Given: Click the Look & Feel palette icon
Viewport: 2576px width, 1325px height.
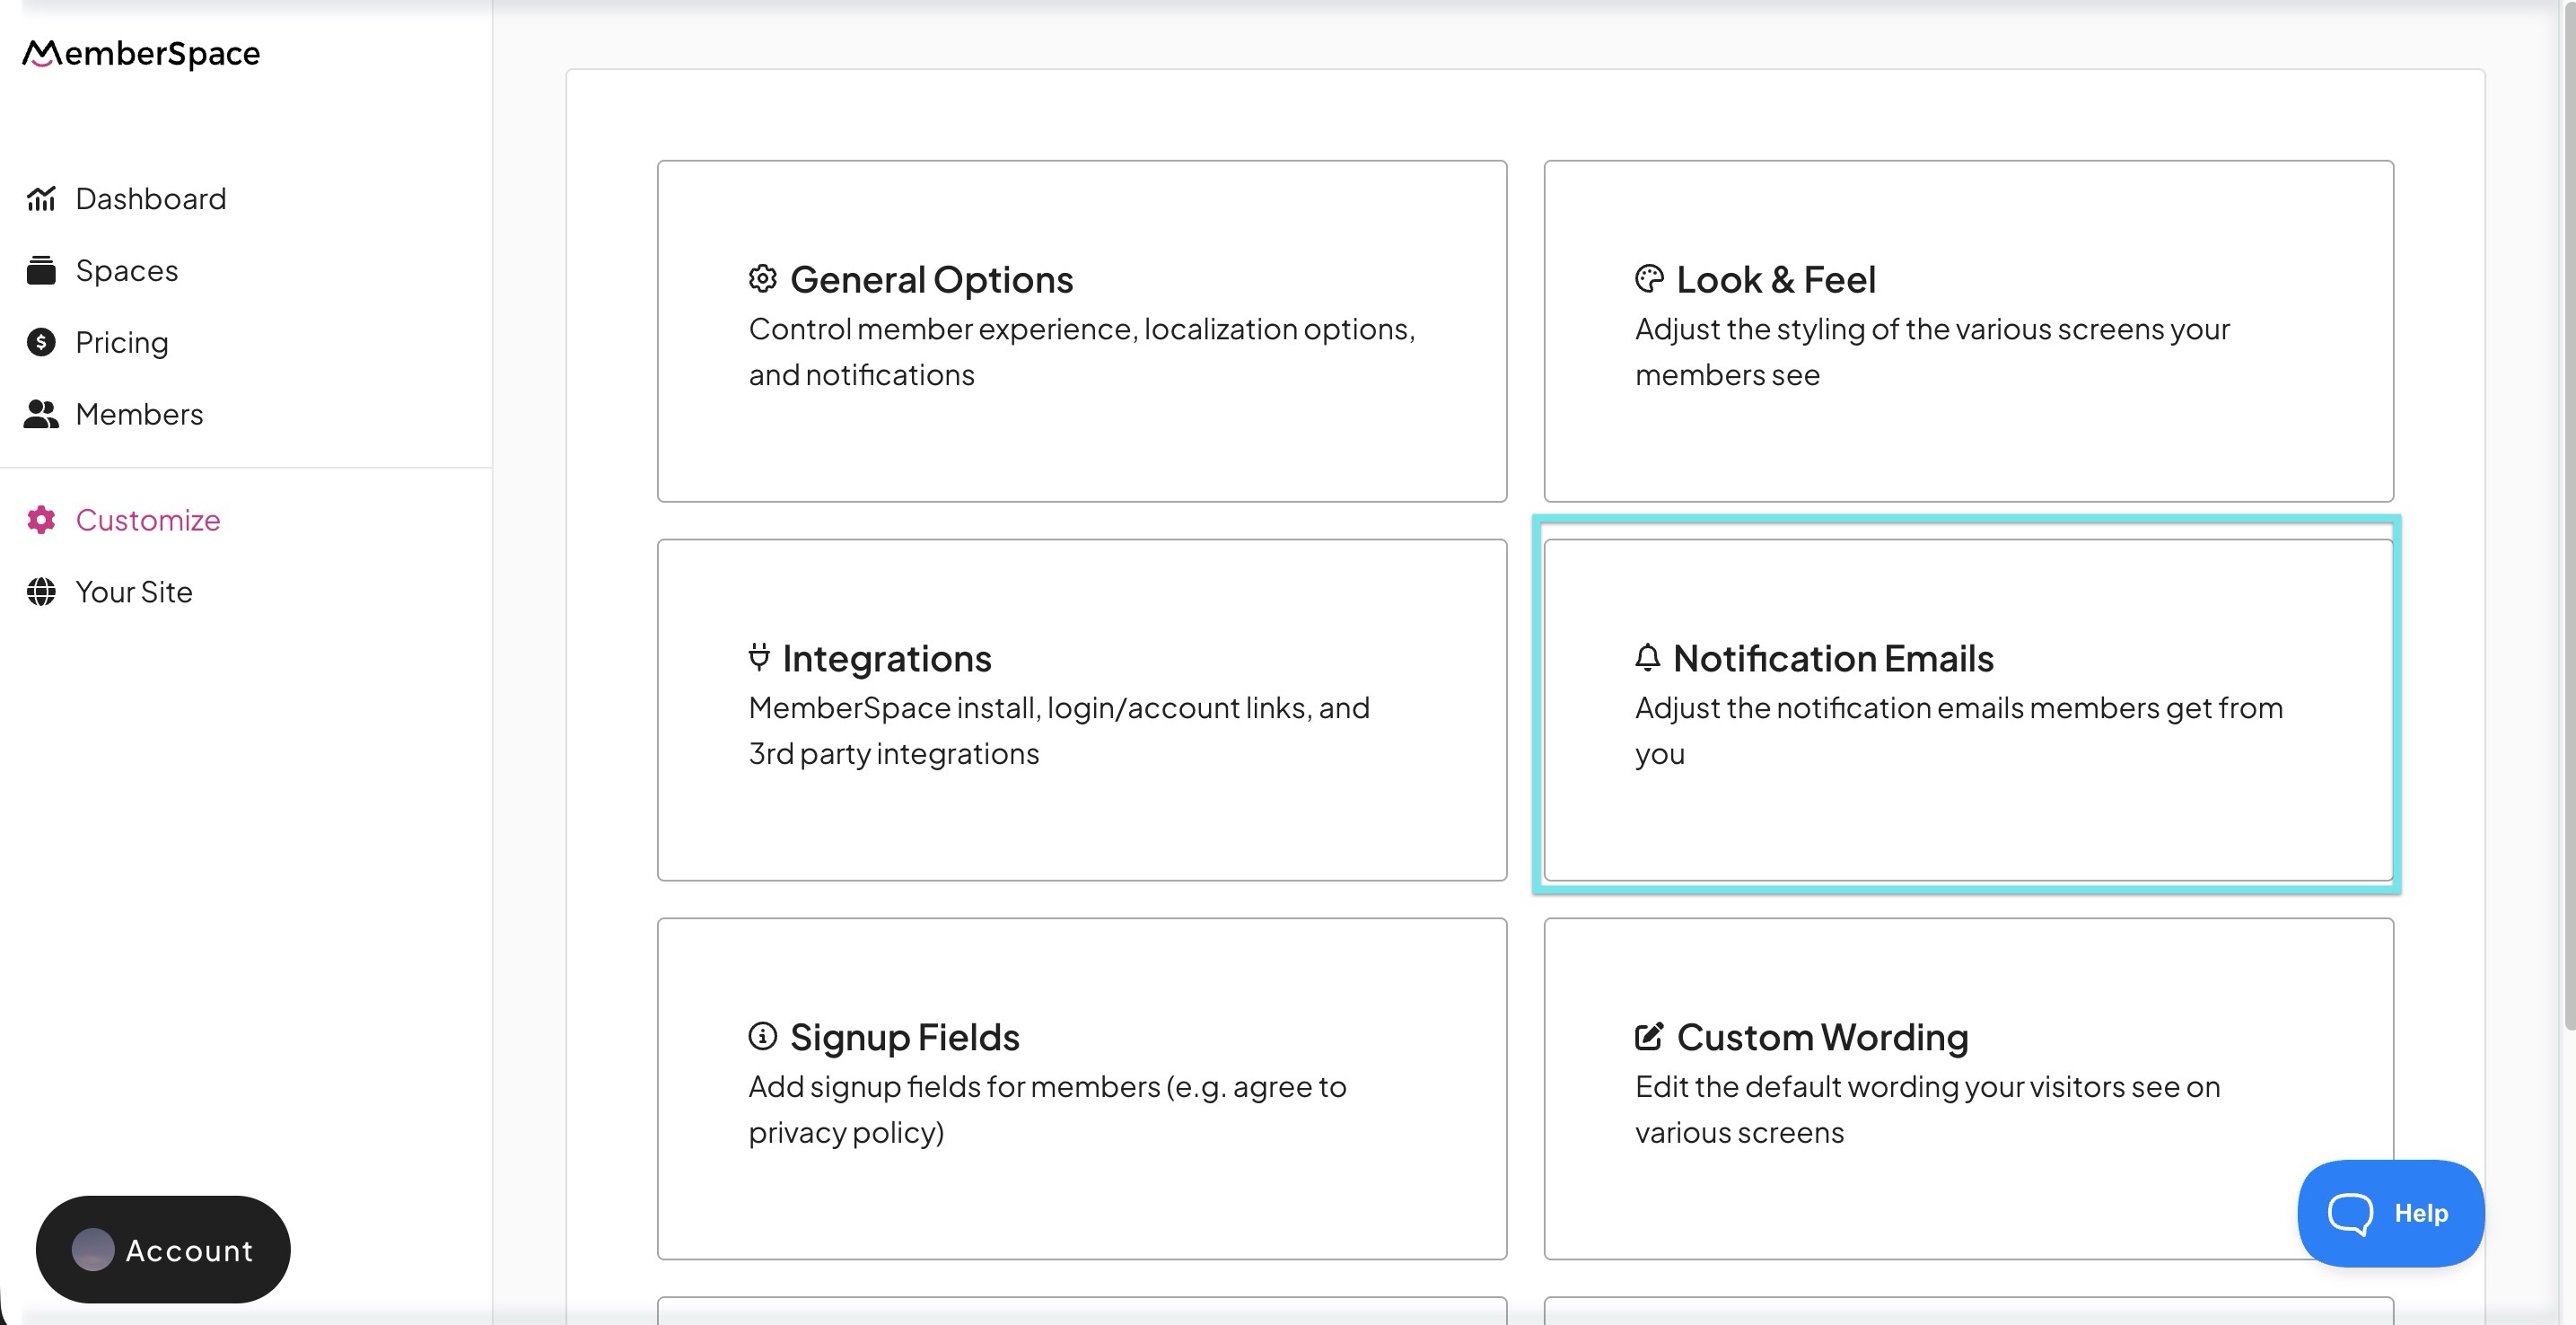Looking at the screenshot, I should click(1648, 279).
